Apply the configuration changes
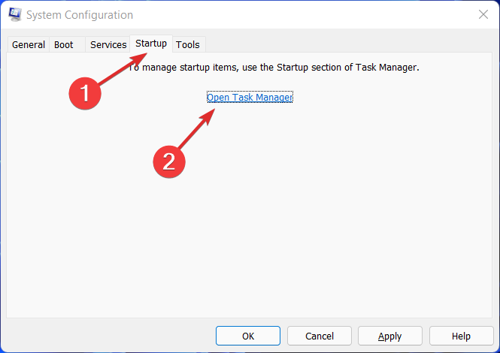This screenshot has height=353, width=500. (389, 336)
